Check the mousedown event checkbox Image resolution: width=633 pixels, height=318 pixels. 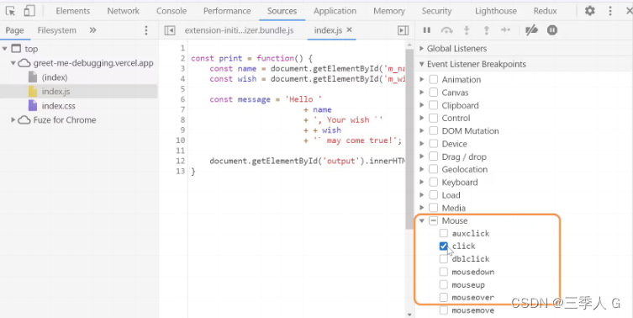coord(444,272)
